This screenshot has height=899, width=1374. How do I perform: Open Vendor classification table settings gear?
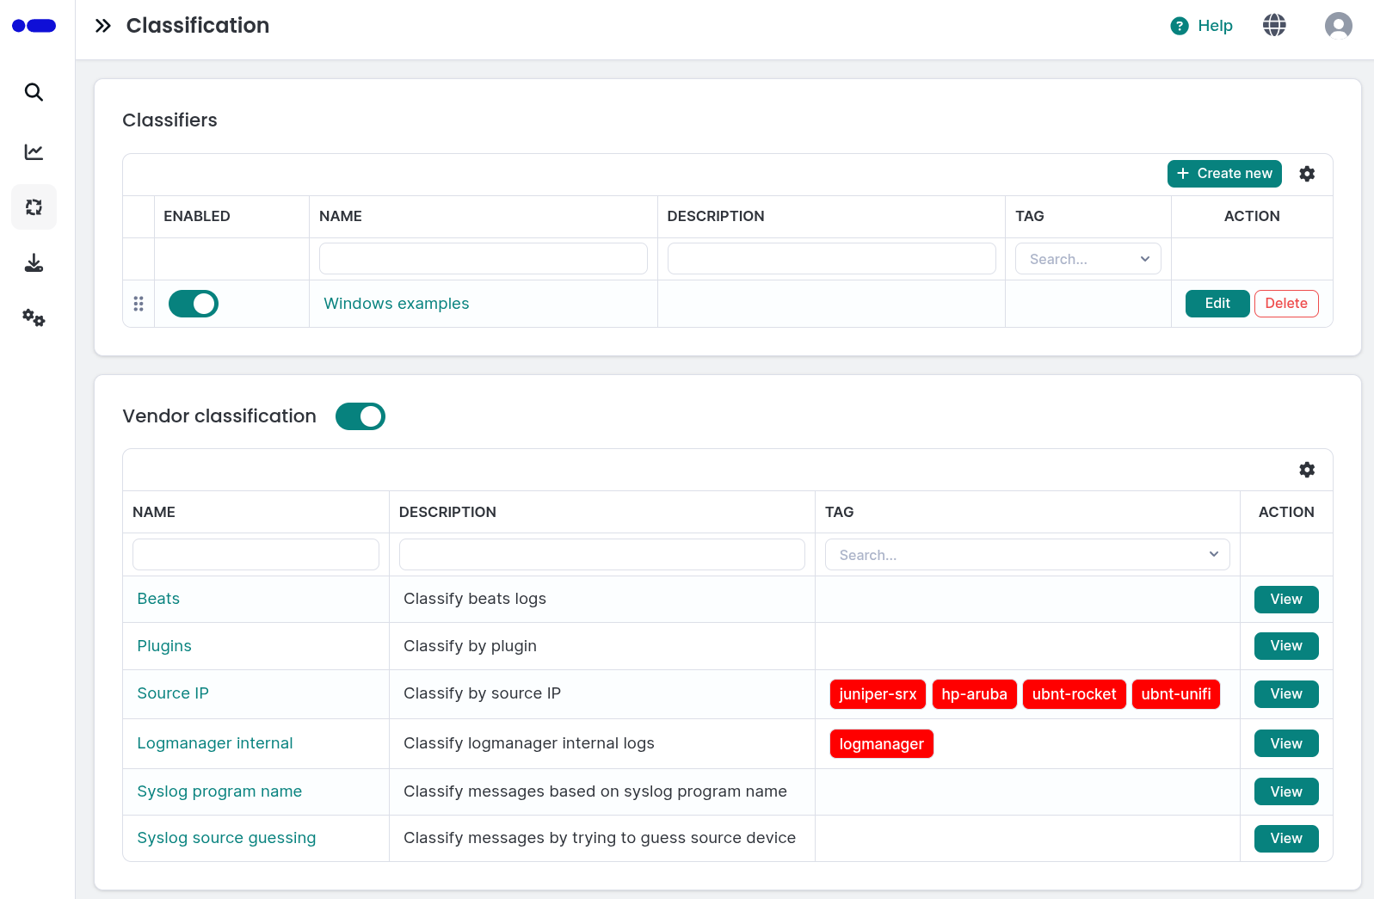[x=1307, y=470]
